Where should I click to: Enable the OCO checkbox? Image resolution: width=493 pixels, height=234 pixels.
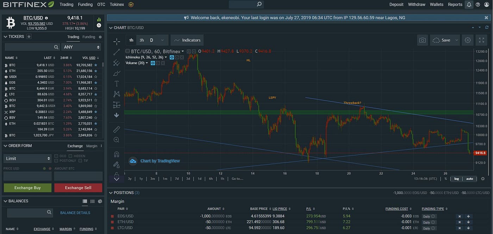(x=56, y=156)
